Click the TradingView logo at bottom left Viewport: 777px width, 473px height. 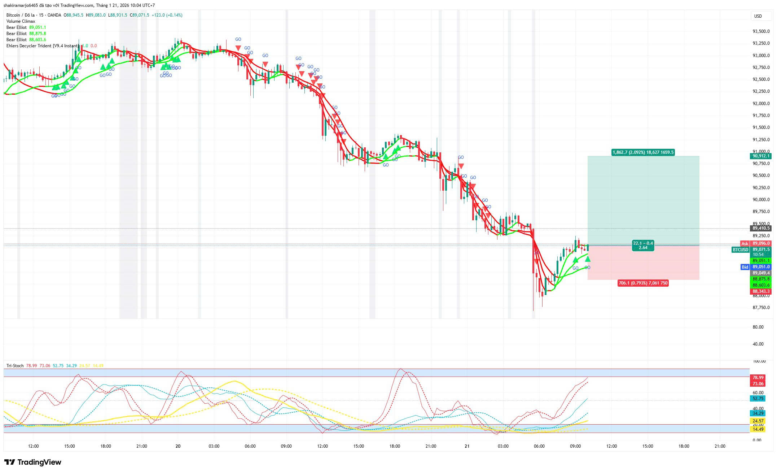(x=33, y=462)
